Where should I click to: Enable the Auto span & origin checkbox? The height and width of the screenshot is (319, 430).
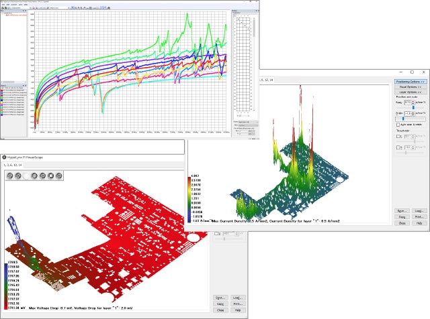click(396, 124)
